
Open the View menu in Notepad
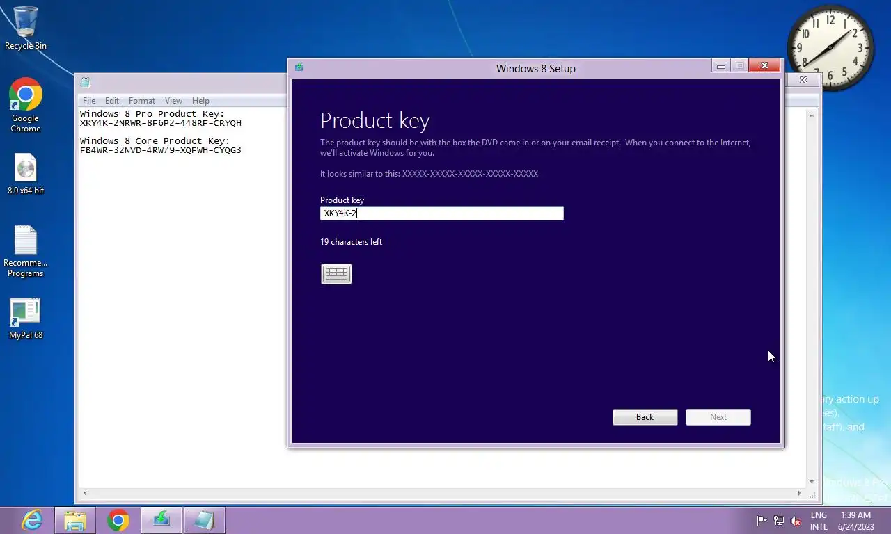point(173,101)
